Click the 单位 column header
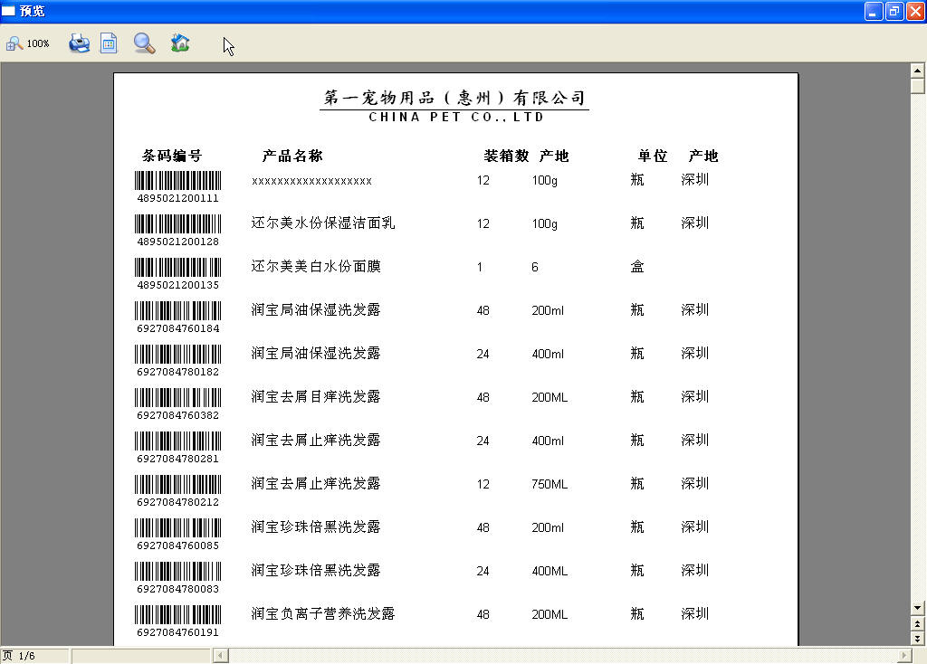 653,156
